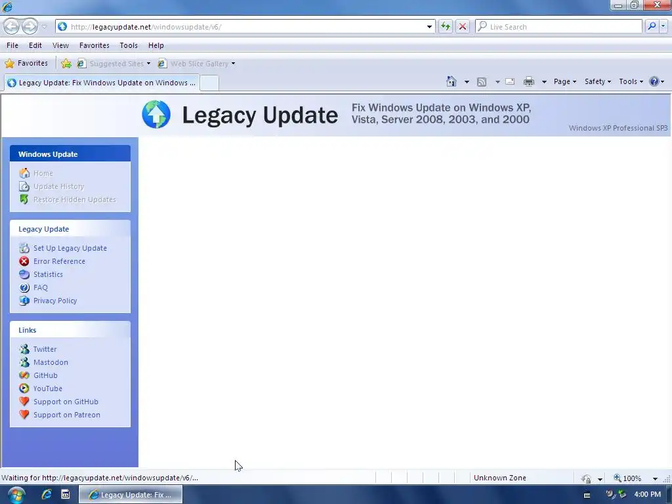Select the Legacy Update browser tab
672x504 pixels.
coord(102,83)
